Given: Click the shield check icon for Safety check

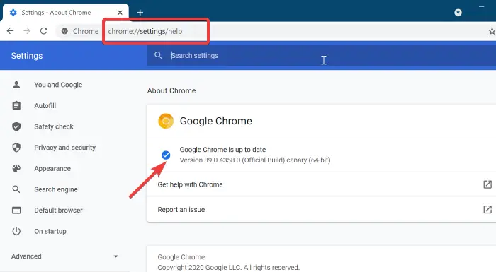Looking at the screenshot, I should [x=16, y=126].
